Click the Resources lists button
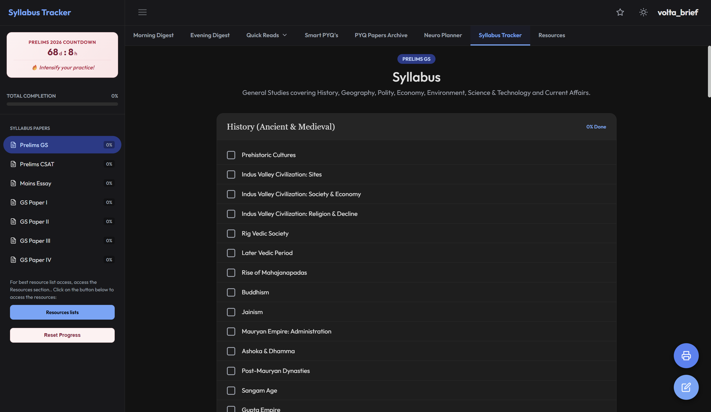 [62, 312]
